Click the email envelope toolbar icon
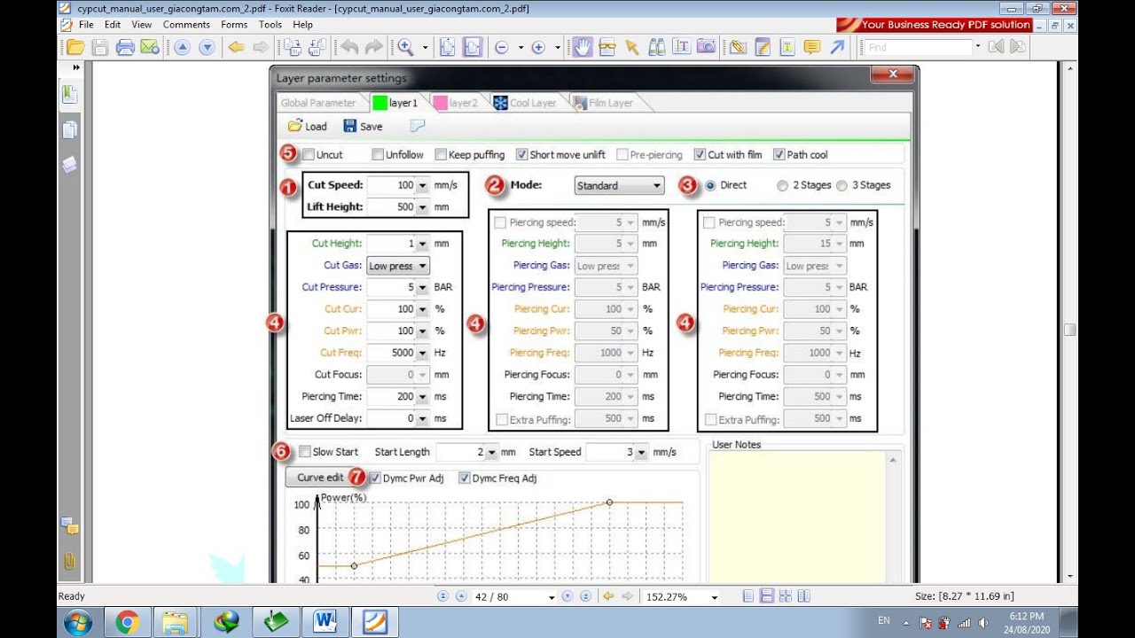Image resolution: width=1135 pixels, height=638 pixels. pyautogui.click(x=150, y=48)
